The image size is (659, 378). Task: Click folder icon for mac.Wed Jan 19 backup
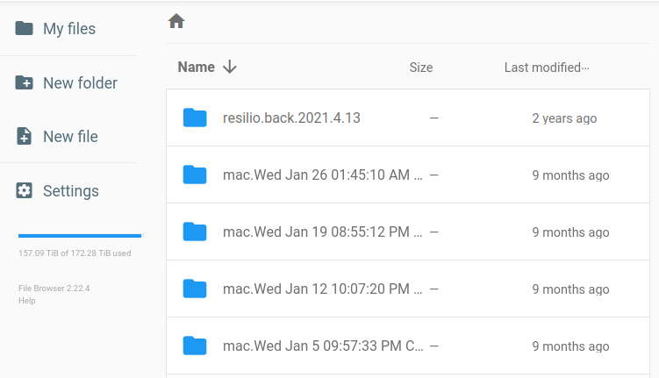[195, 232]
